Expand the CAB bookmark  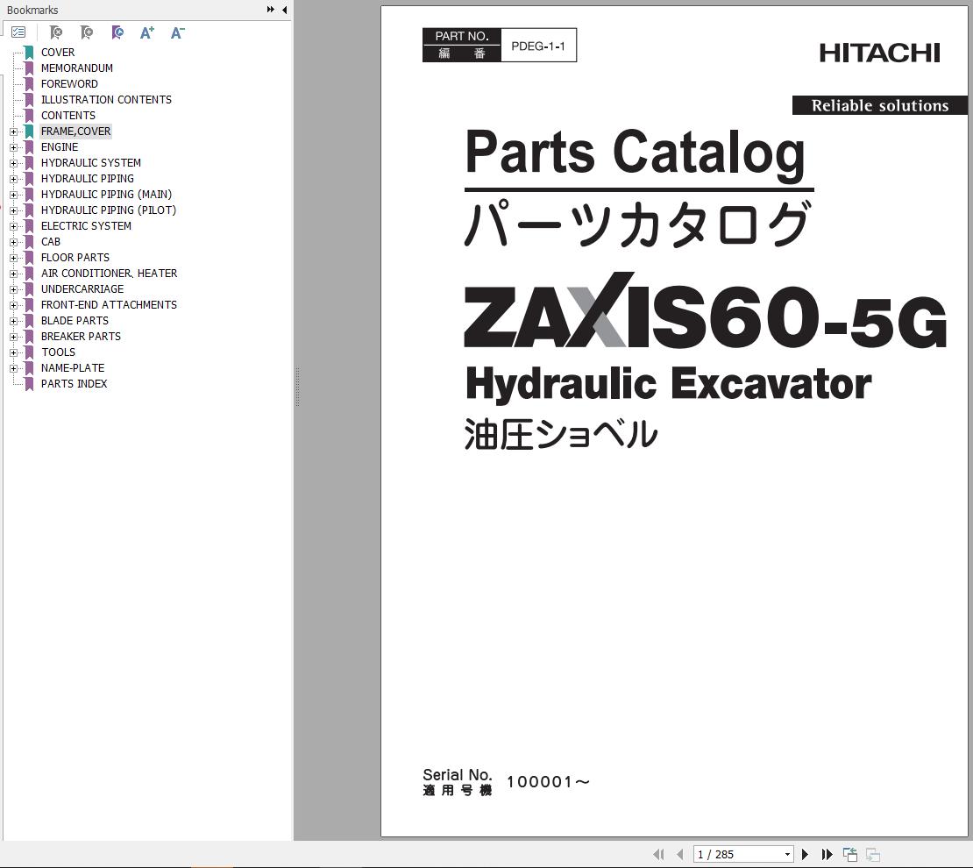click(x=14, y=242)
